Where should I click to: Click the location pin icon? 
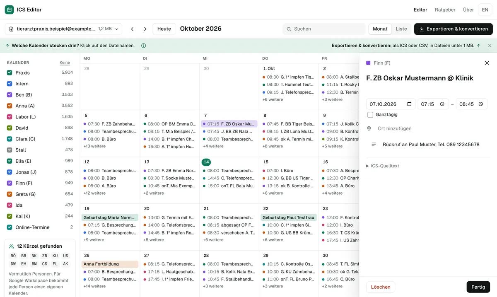[369, 129]
